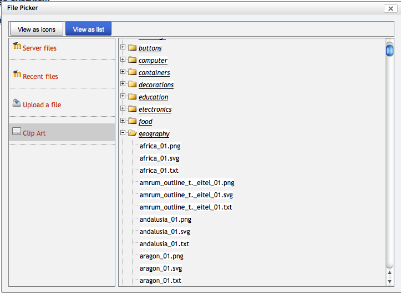Expand the containers folder tree node
Screen dimensions: 401x294
123,72
